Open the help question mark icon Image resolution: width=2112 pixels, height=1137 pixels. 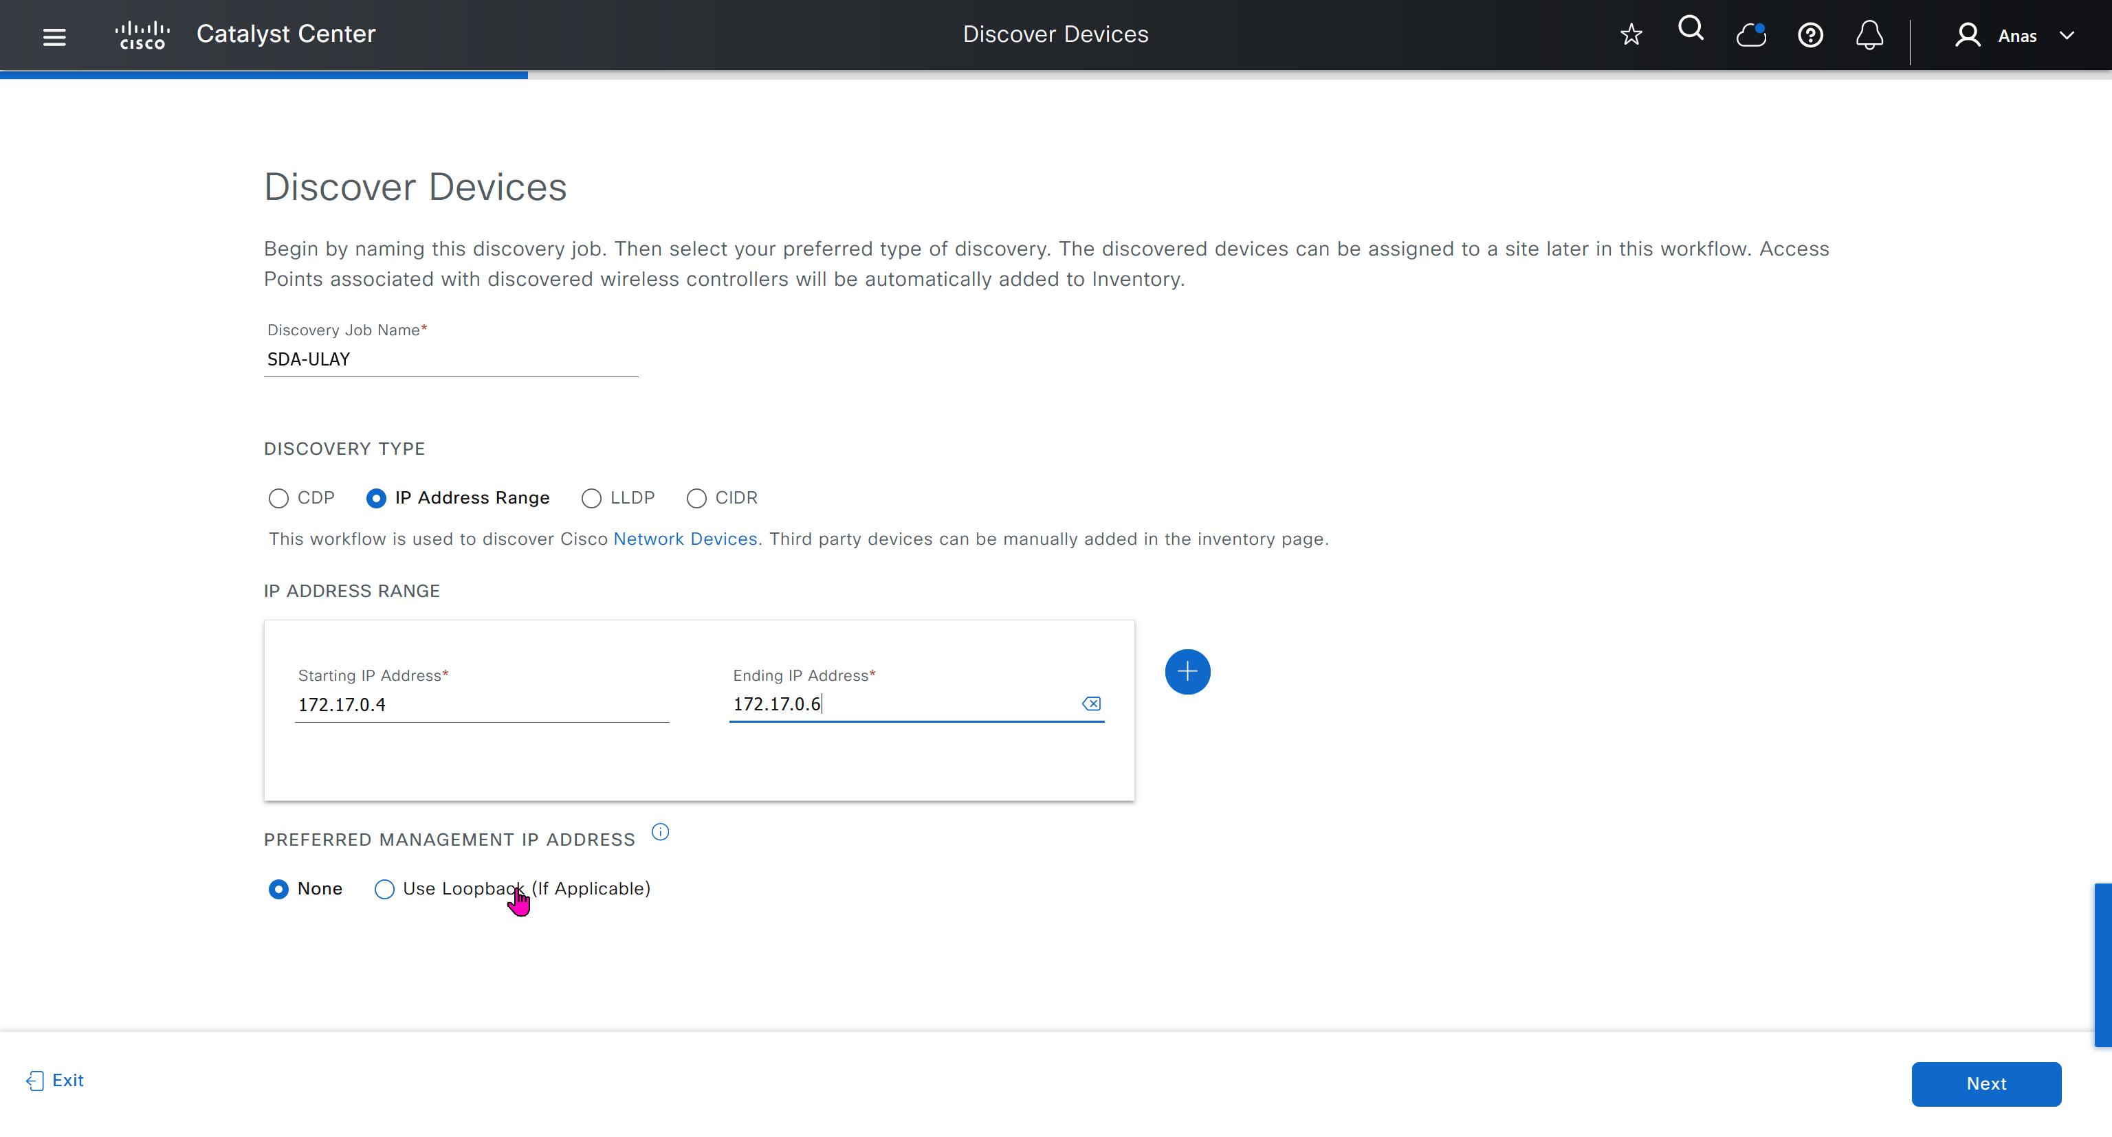(x=1809, y=35)
